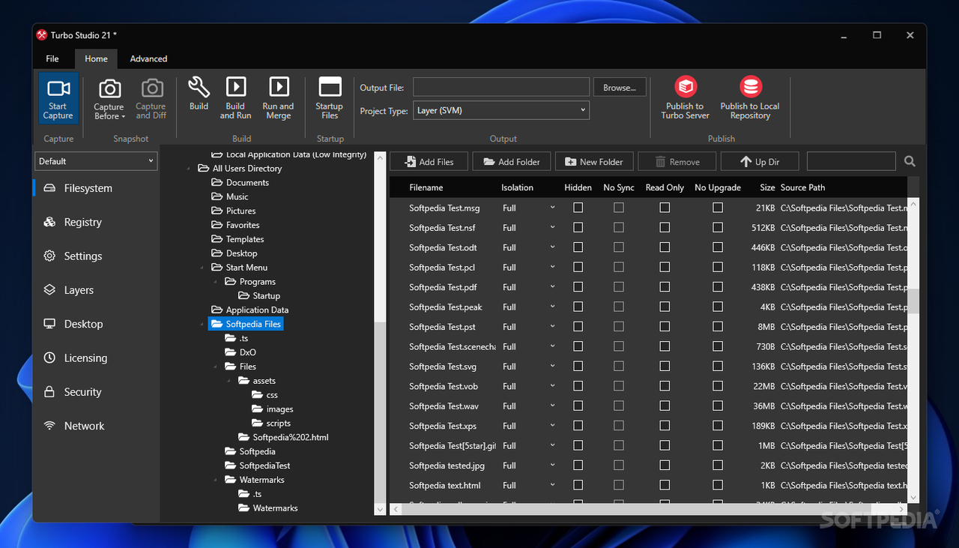Click the search magnifier icon

(x=910, y=161)
